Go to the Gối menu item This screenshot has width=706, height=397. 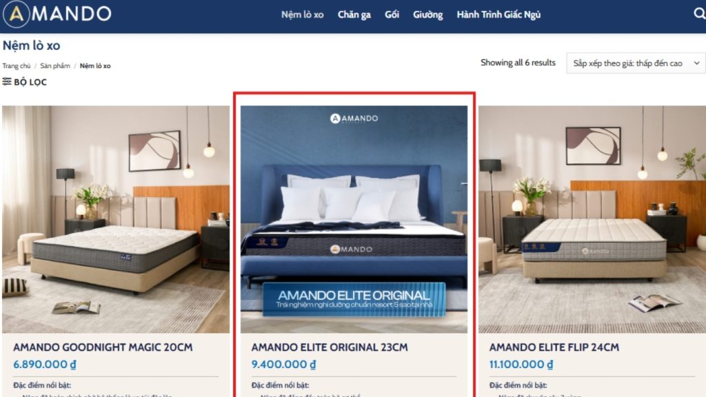tap(392, 15)
